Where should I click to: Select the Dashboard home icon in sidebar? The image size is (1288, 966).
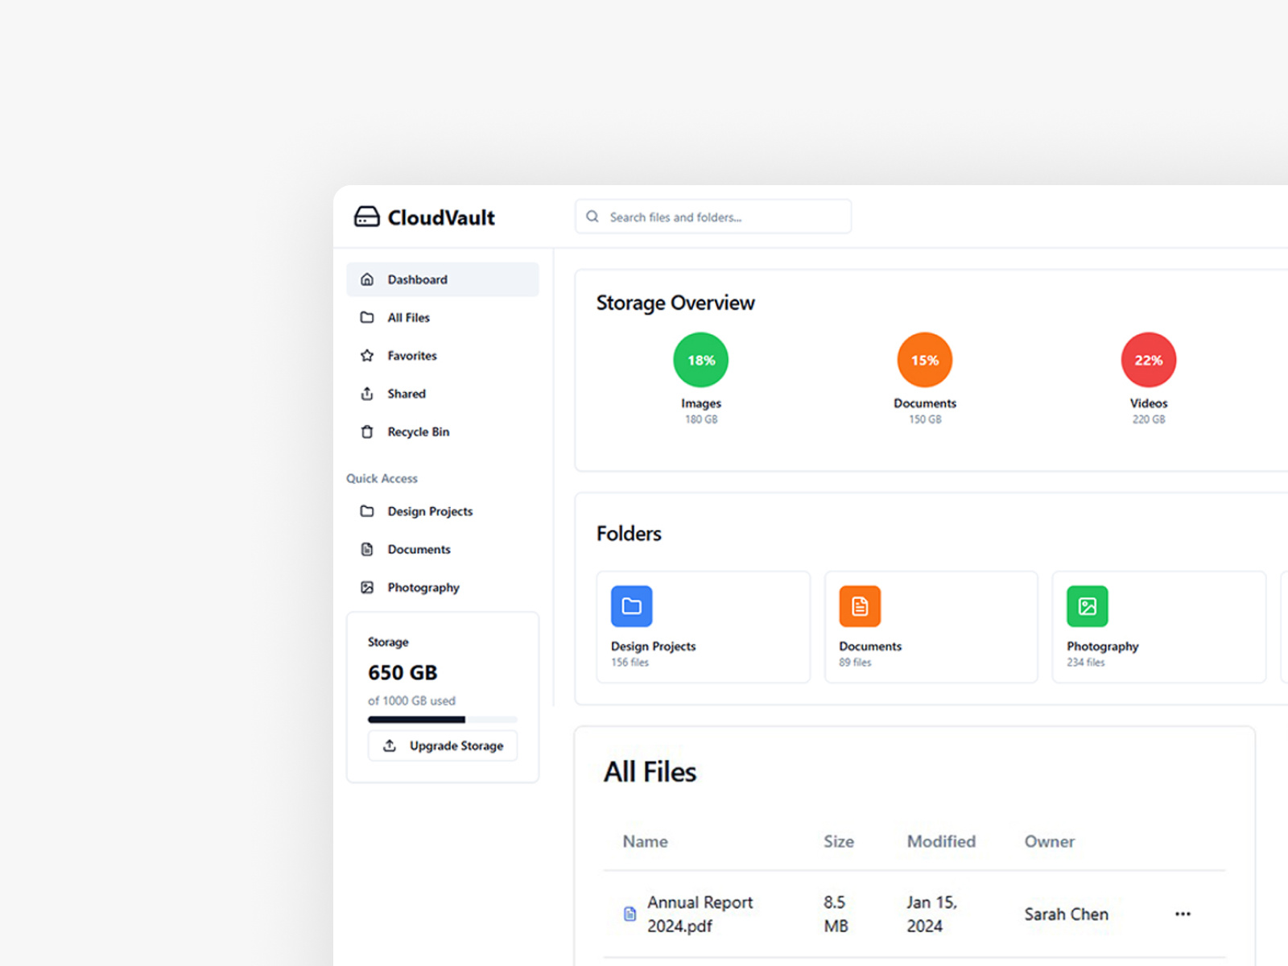pos(367,279)
